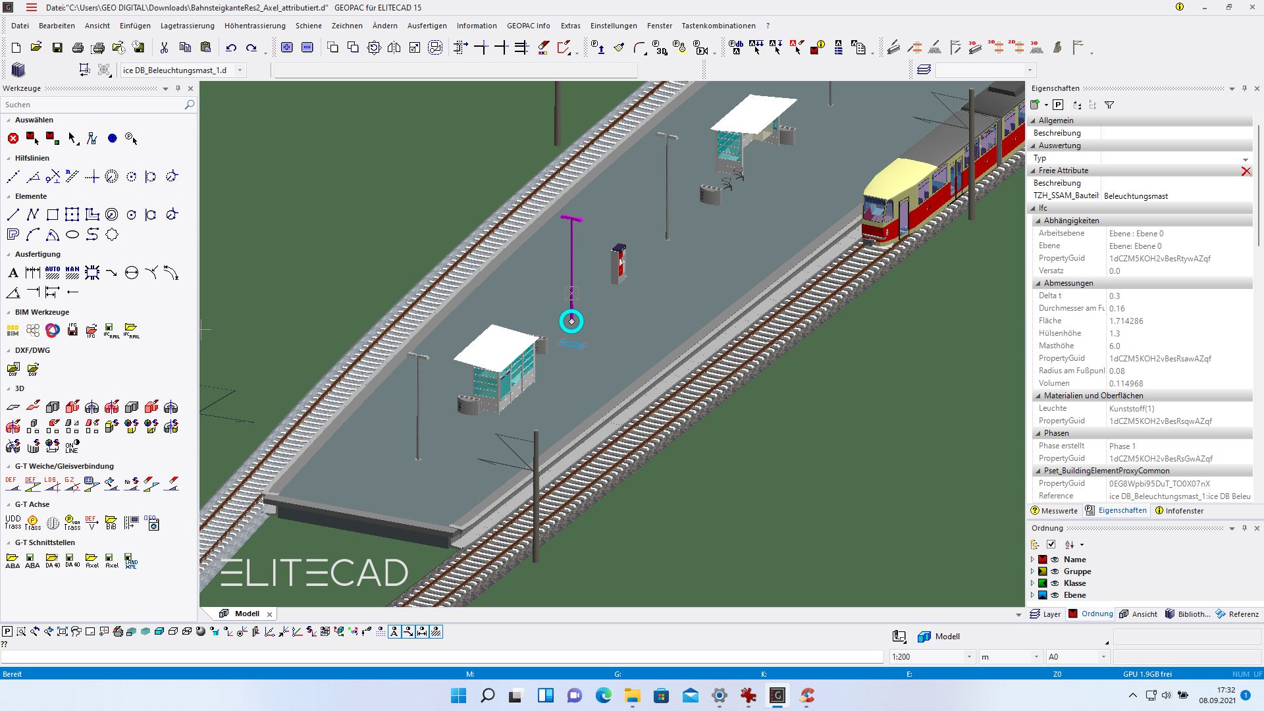Open the Lagetrassierung menu
Viewport: 1264px width, 711px height.
(x=187, y=26)
